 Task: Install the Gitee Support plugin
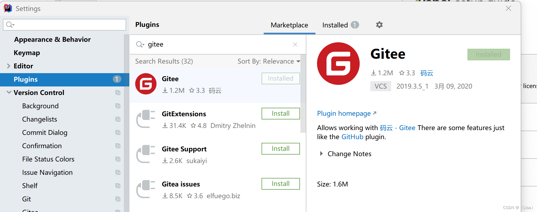(280, 148)
